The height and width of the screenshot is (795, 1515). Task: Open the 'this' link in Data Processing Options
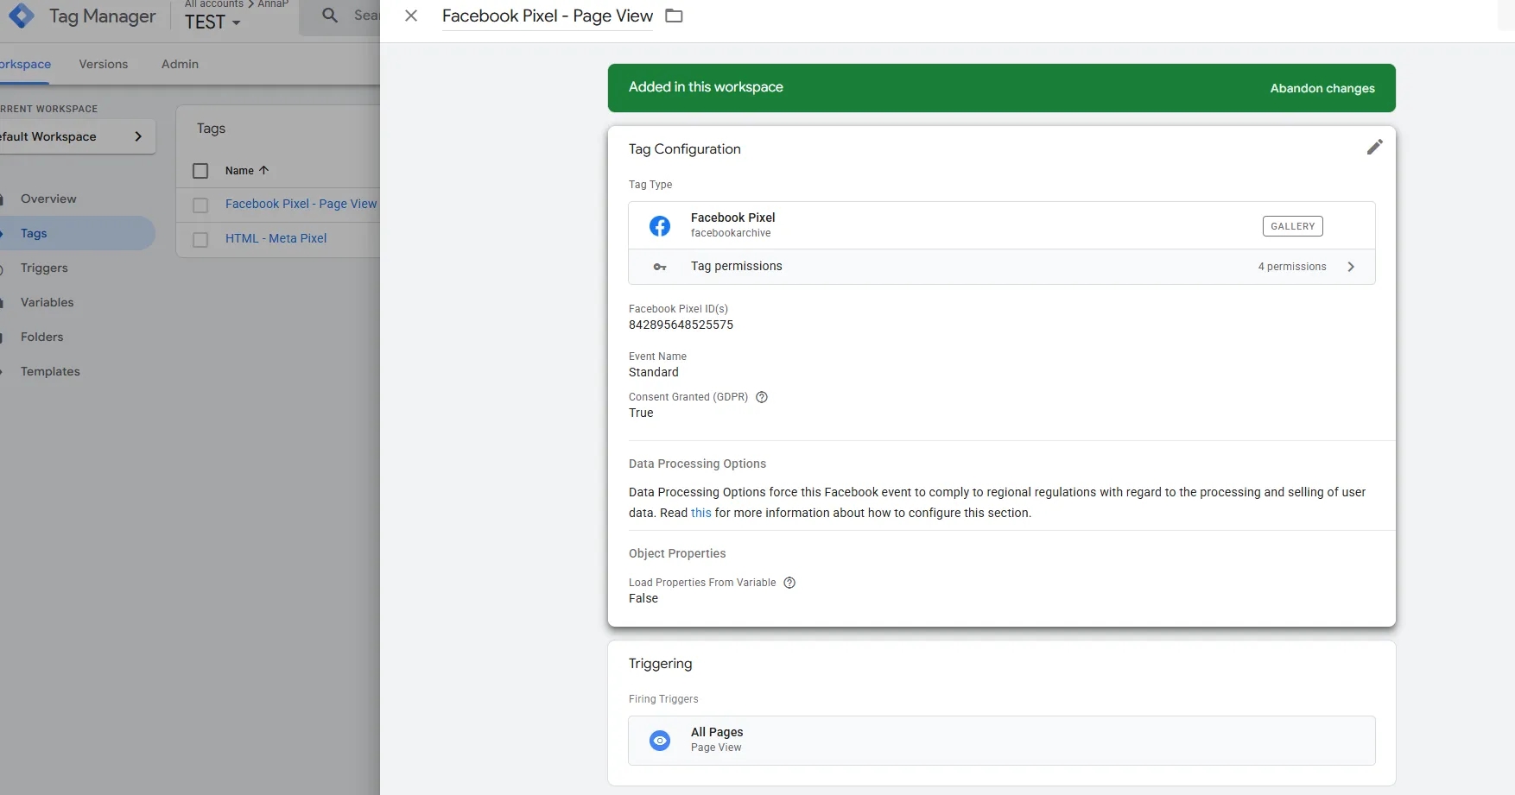point(700,513)
